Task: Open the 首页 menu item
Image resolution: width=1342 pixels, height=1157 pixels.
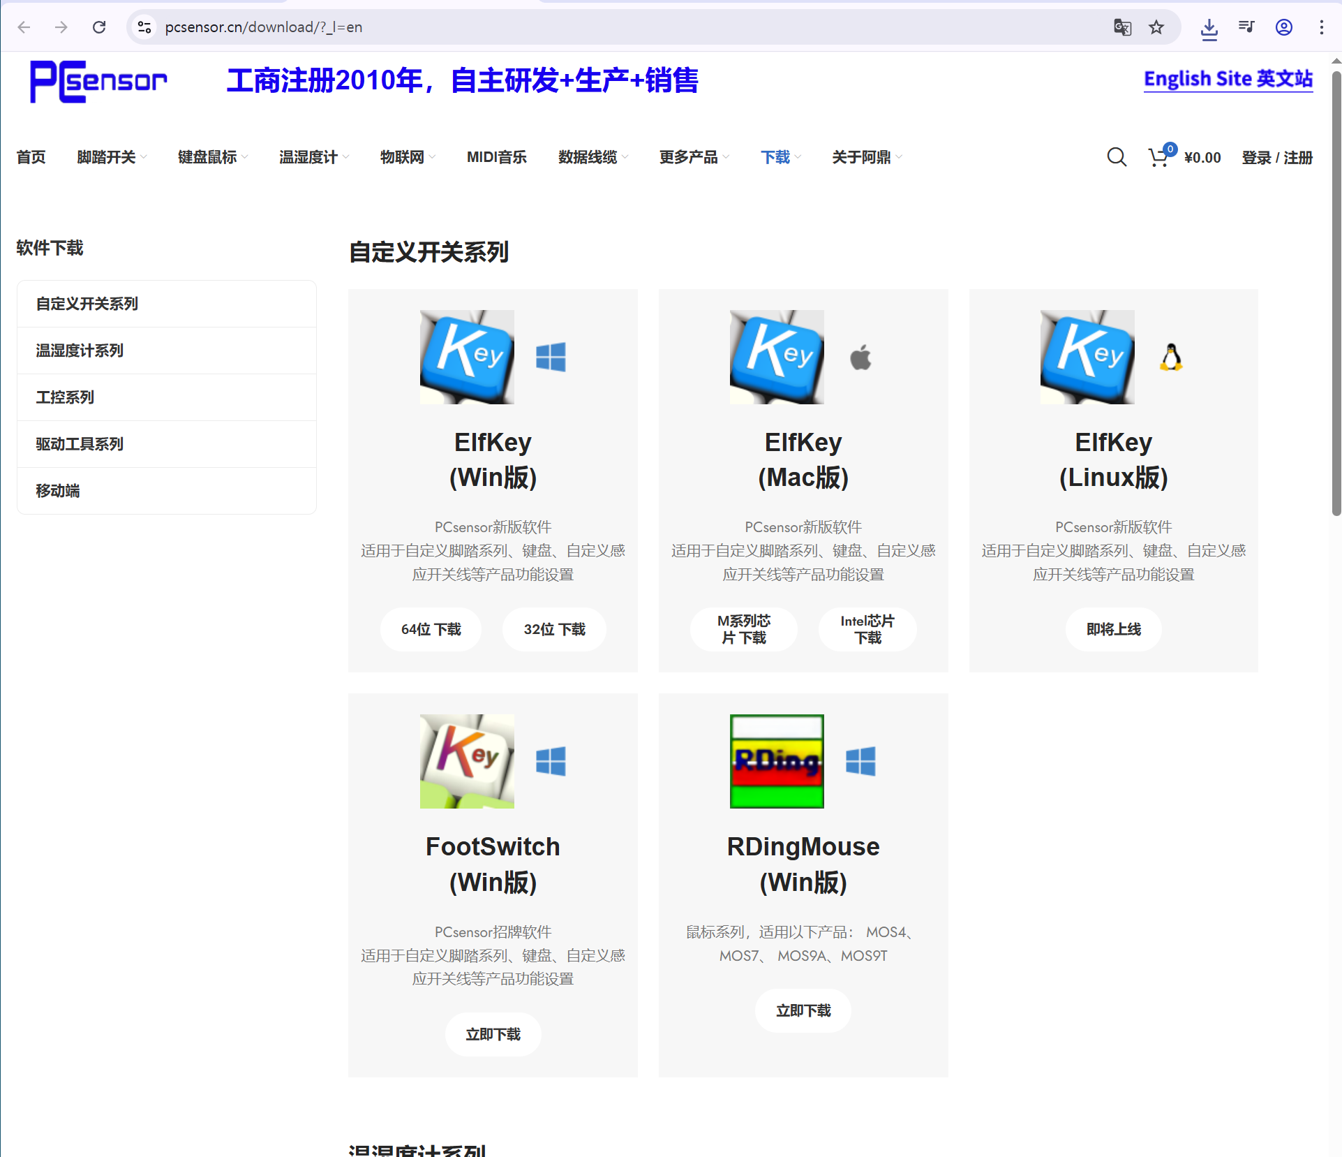Action: pyautogui.click(x=31, y=157)
